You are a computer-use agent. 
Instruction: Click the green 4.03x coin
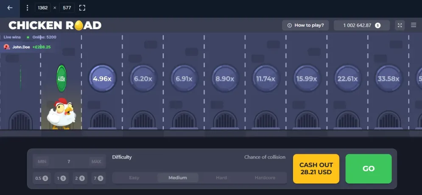point(61,78)
